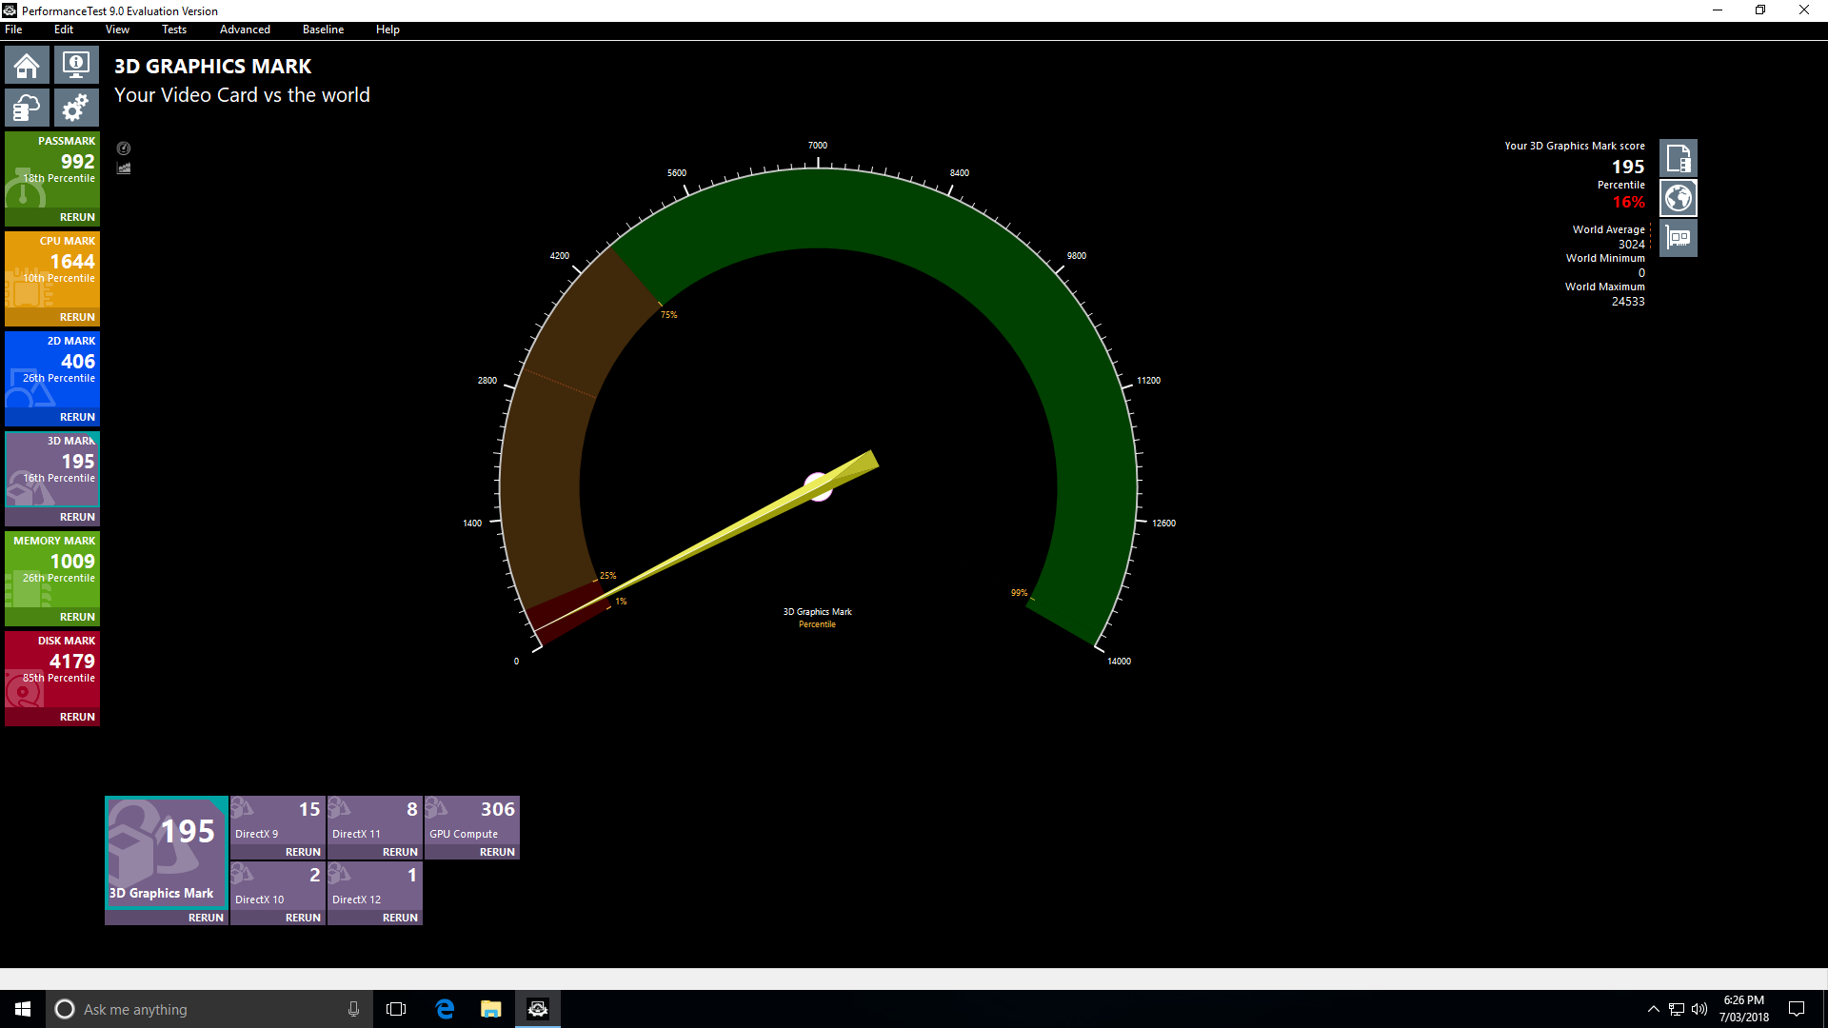Viewport: 1828px width, 1028px height.
Task: Click the World Maximum 24533 value
Action: [1628, 302]
